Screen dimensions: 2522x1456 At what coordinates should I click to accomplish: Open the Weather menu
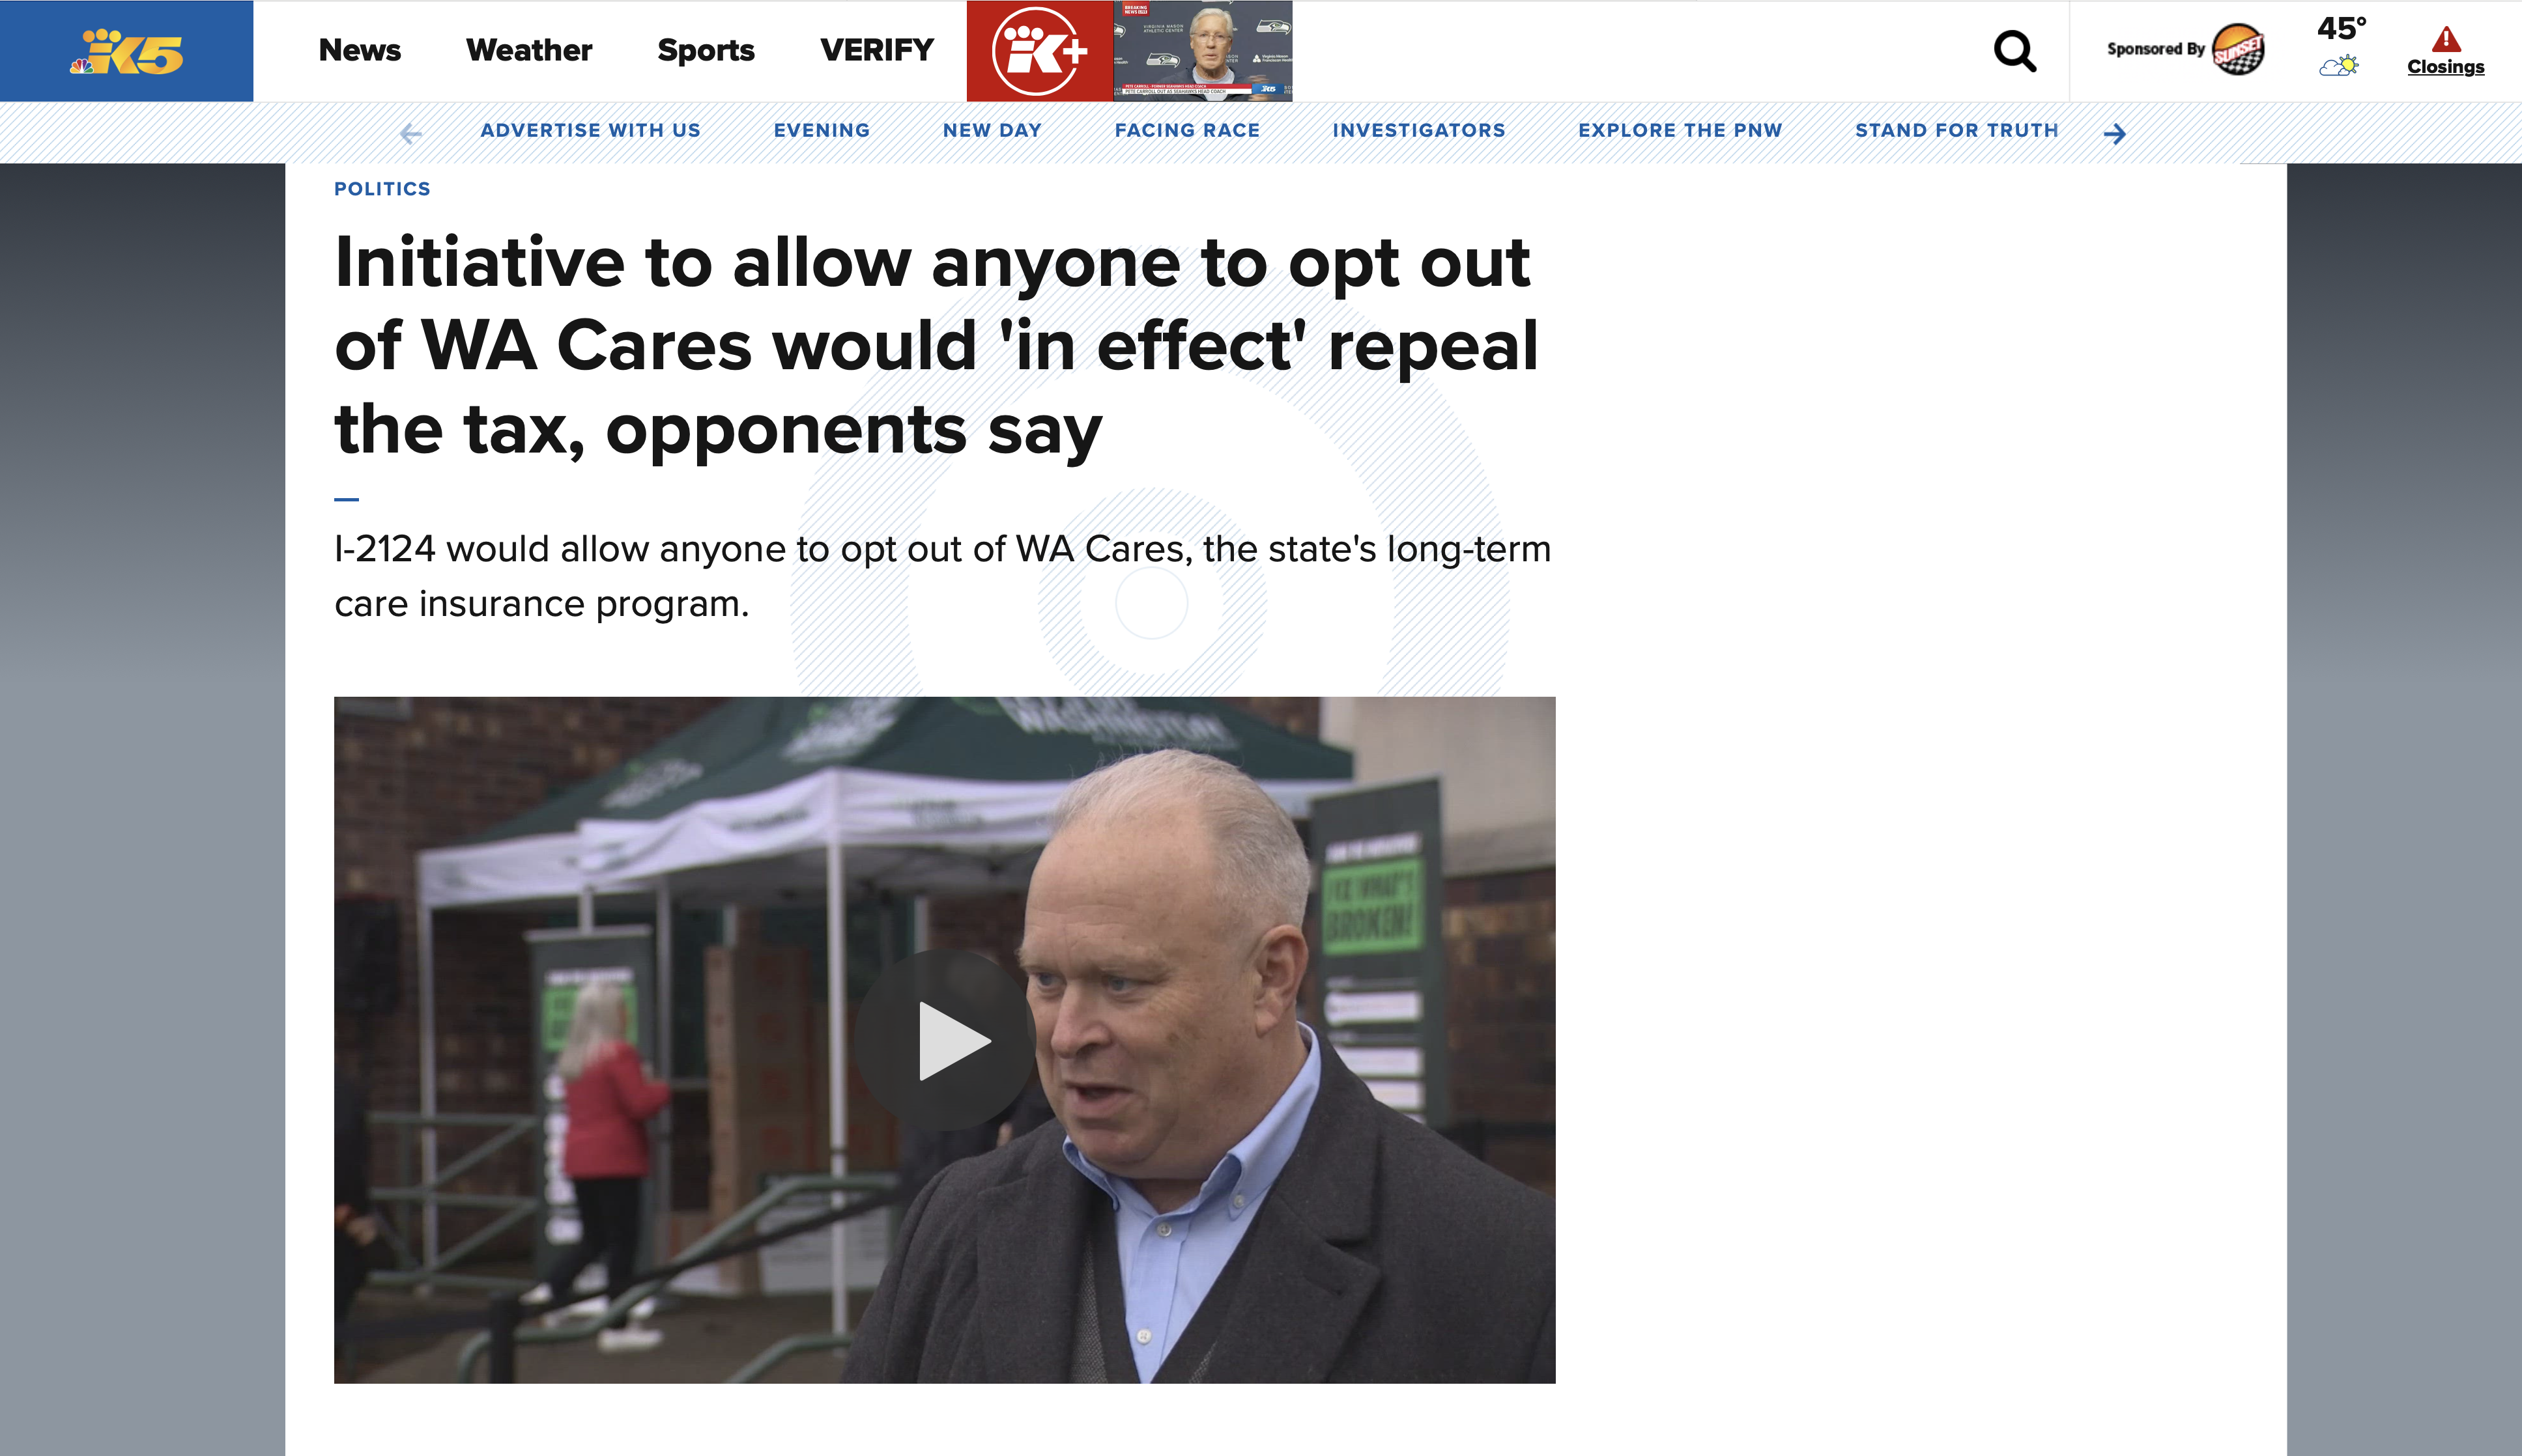coord(529,50)
